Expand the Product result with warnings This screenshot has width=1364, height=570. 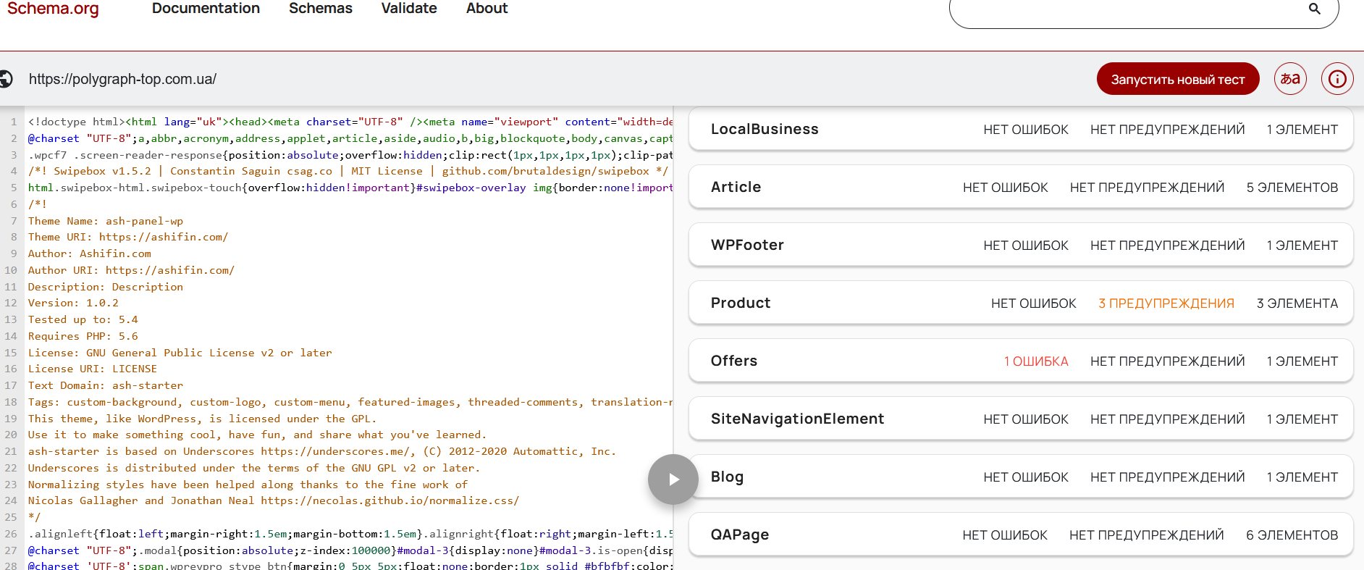pyautogui.click(x=1021, y=303)
